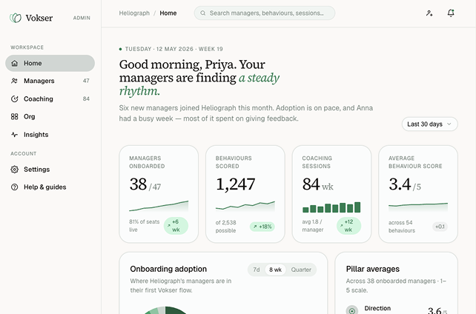Click the Vokser leaf logo

[x=16, y=18]
